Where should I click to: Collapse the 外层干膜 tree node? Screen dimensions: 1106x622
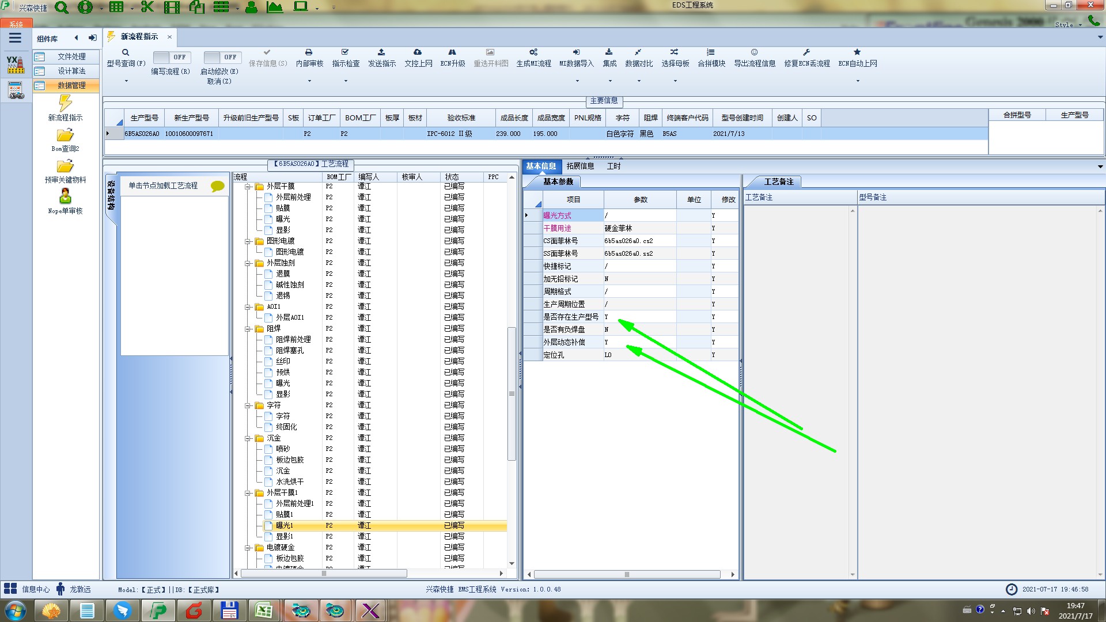point(248,187)
